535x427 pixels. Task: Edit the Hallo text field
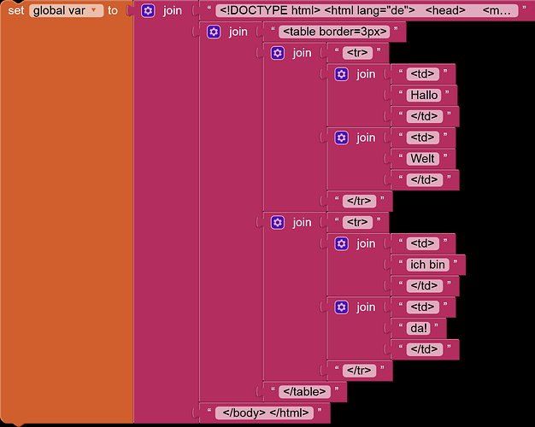424,95
